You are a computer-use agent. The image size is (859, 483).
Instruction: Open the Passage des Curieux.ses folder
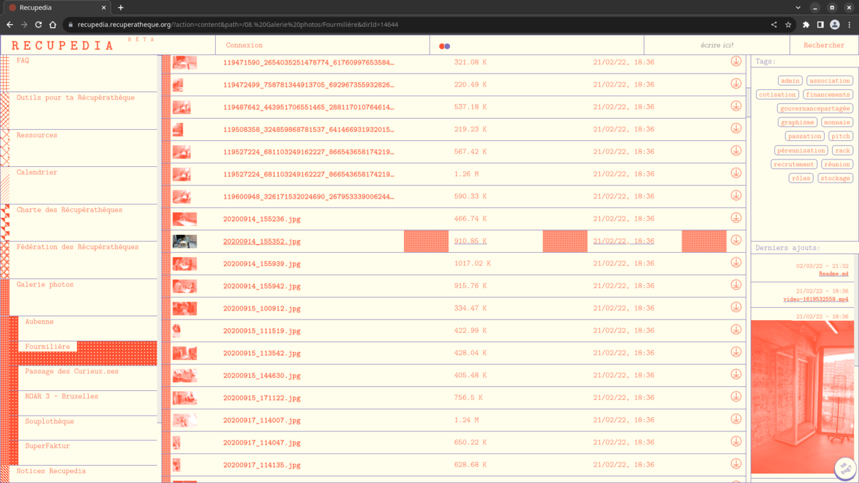[x=71, y=372]
